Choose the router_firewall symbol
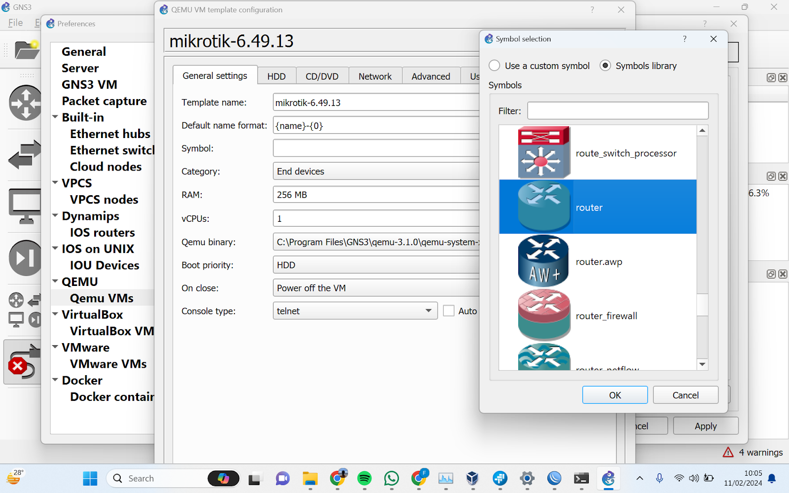Screen dimensions: 789x493 coord(598,316)
